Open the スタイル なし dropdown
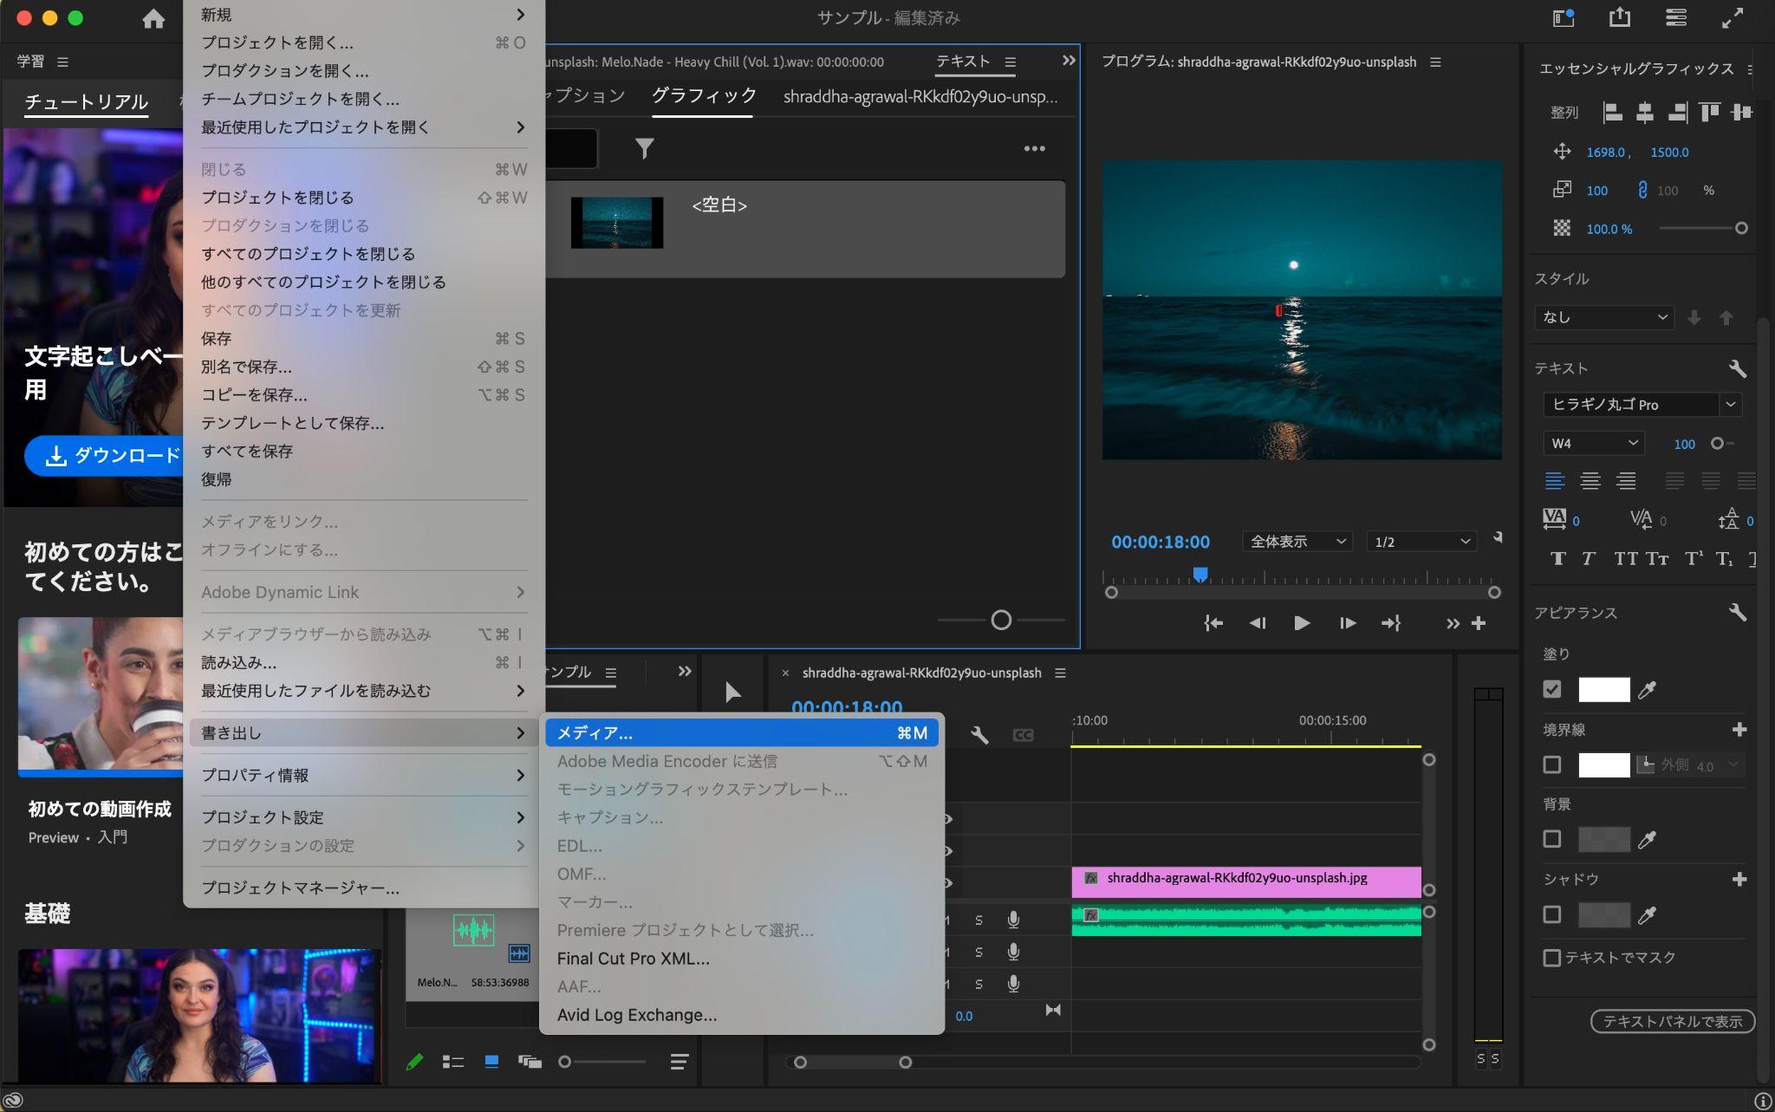Image resolution: width=1775 pixels, height=1112 pixels. pyautogui.click(x=1603, y=317)
